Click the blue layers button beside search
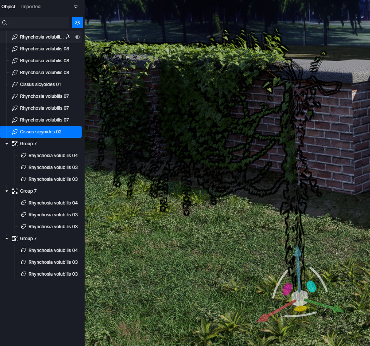 point(77,23)
